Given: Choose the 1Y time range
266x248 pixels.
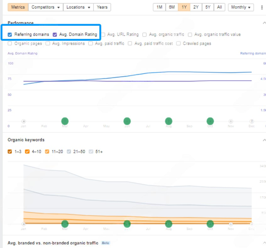Looking at the screenshot, I should pyautogui.click(x=184, y=7).
